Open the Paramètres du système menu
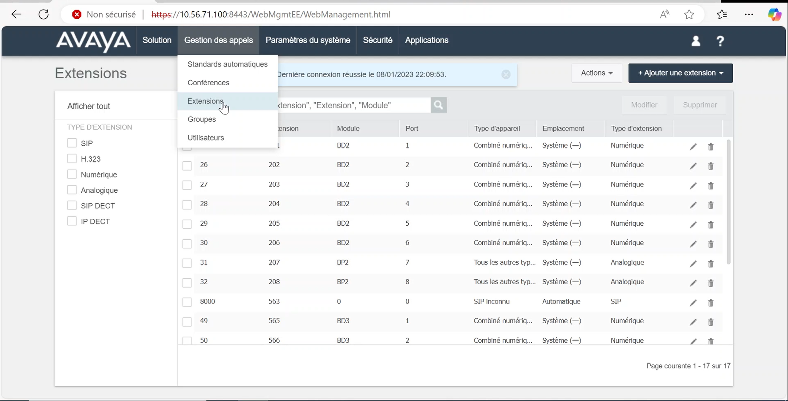788x401 pixels. (307, 40)
